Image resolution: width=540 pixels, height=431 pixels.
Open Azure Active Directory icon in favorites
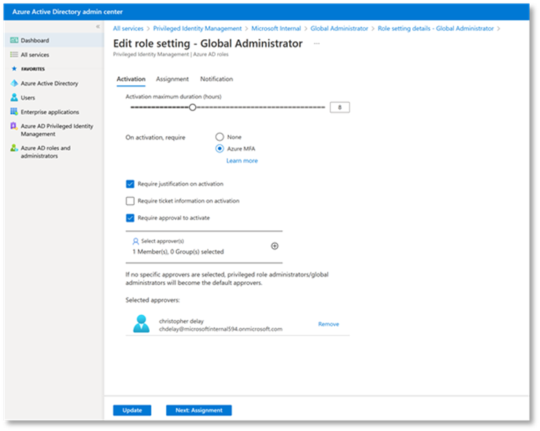point(14,83)
